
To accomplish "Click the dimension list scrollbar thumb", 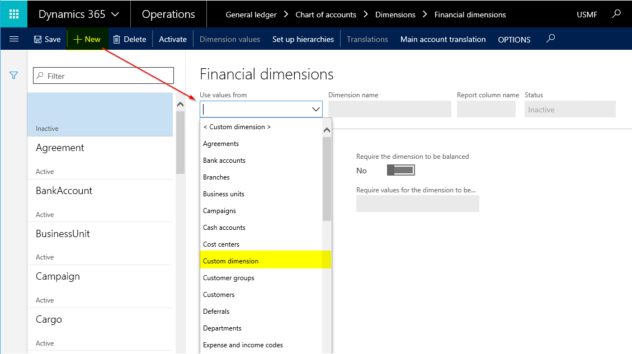I will (x=181, y=142).
